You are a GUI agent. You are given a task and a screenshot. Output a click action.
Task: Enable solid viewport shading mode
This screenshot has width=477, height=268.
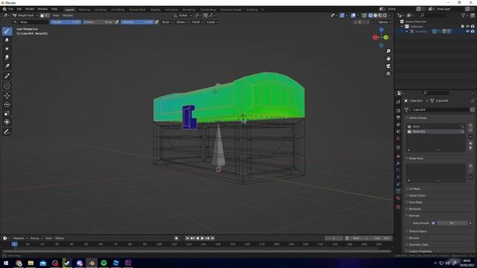[x=375, y=15]
